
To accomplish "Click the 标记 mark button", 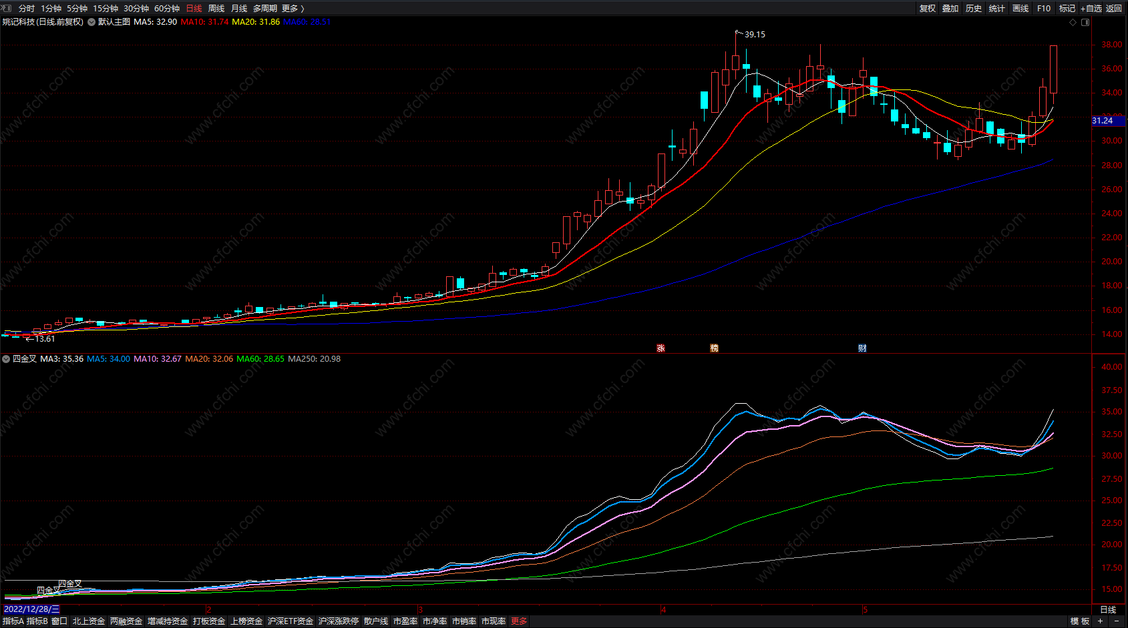I will (x=1067, y=9).
